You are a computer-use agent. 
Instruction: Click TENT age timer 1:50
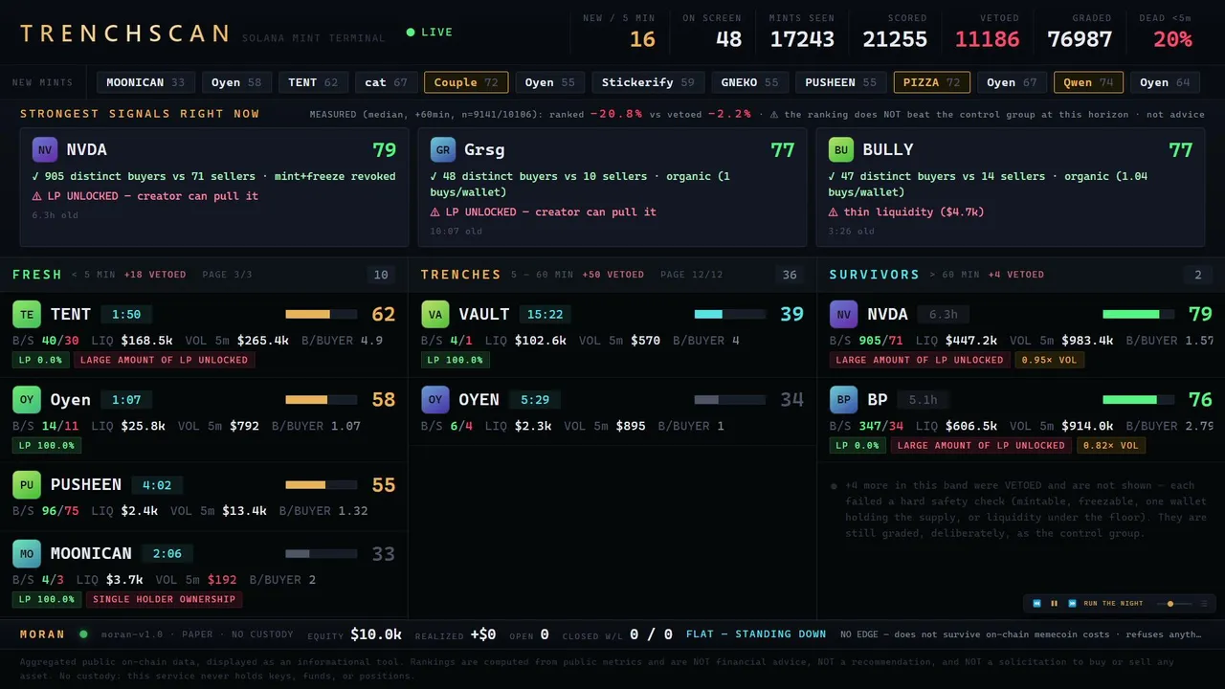(x=126, y=314)
